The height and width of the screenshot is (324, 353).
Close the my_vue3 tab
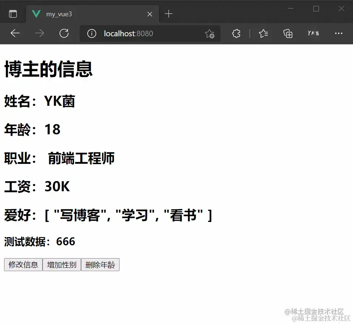pyautogui.click(x=150, y=14)
